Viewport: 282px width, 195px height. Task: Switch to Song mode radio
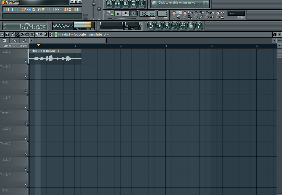[112, 15]
